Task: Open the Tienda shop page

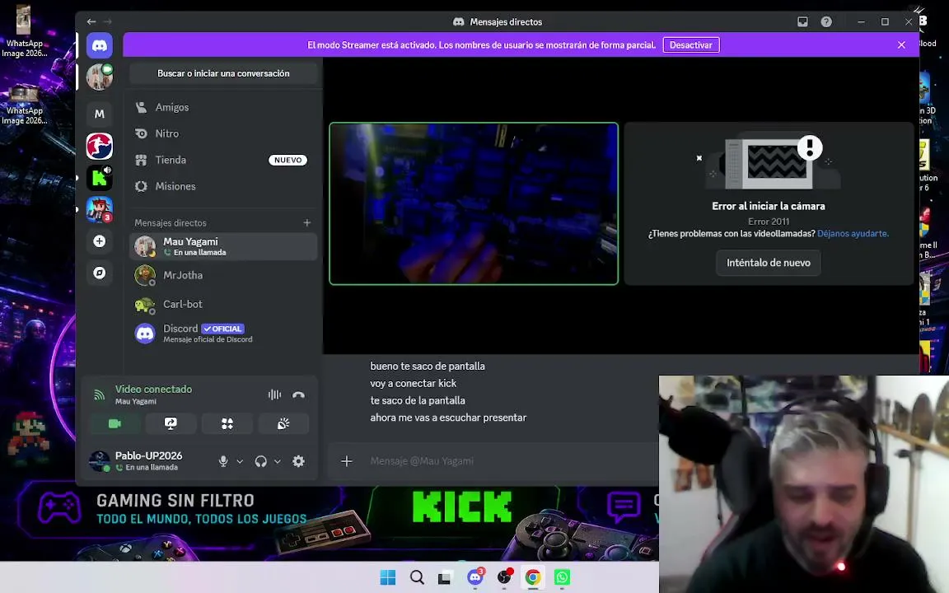Action: pyautogui.click(x=223, y=160)
